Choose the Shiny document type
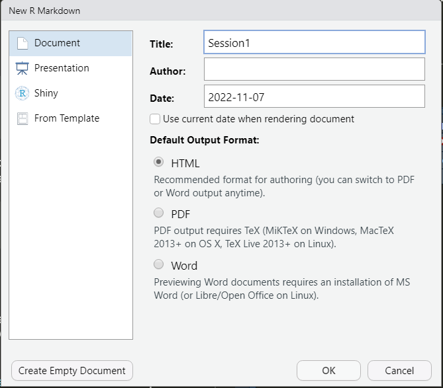 pyautogui.click(x=71, y=93)
